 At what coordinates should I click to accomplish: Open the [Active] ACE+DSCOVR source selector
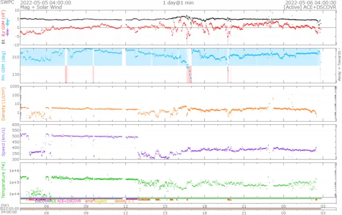click(313, 8)
